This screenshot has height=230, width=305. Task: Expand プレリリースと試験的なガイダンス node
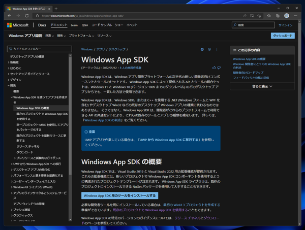point(15,158)
